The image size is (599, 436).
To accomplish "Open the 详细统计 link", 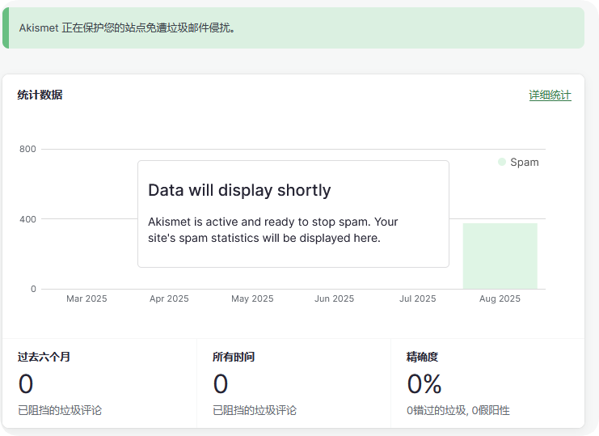I will pos(550,95).
